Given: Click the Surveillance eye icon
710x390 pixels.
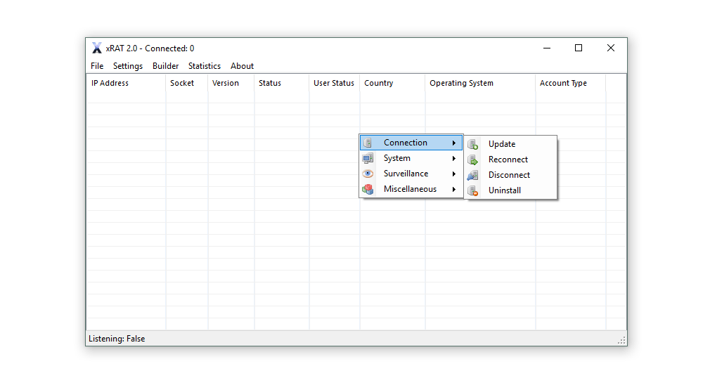Looking at the screenshot, I should [368, 174].
